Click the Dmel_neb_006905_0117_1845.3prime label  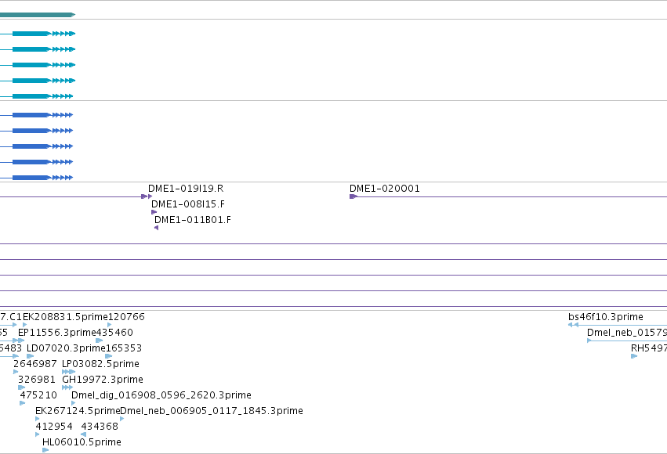(212, 411)
